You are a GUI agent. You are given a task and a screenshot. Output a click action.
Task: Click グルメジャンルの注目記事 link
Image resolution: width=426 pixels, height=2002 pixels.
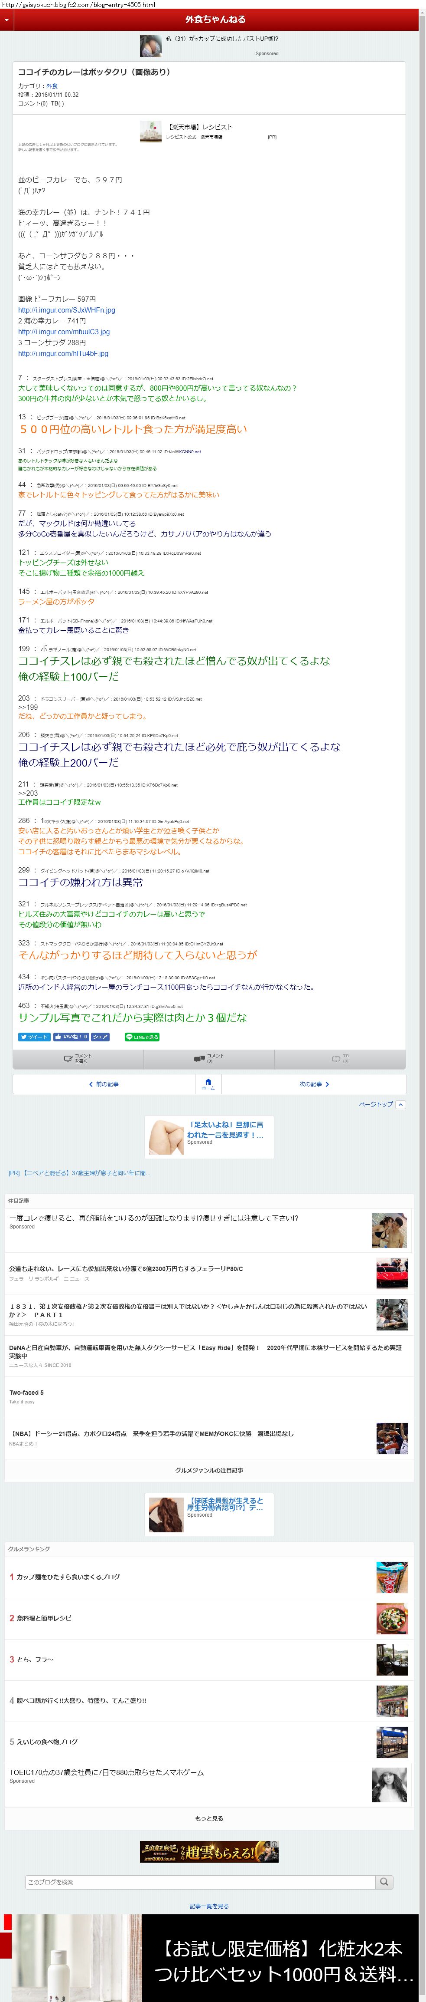coord(209,1470)
